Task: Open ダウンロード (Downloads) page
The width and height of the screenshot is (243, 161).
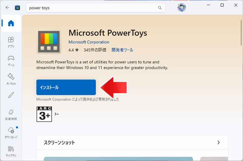Action: 11,133
